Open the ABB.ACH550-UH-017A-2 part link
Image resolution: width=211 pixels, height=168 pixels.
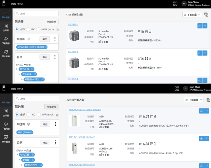(81, 137)
